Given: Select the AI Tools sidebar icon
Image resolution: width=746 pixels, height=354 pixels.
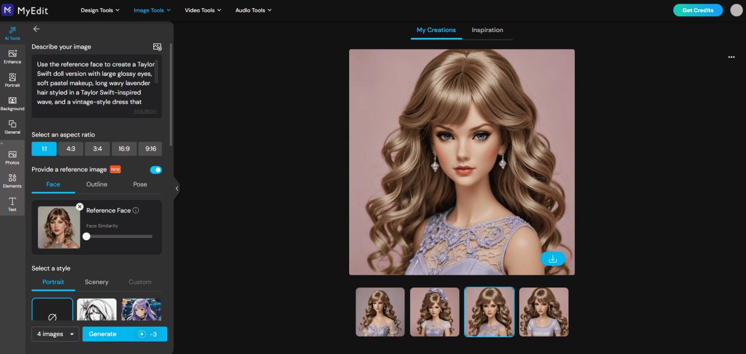Looking at the screenshot, I should [12, 32].
